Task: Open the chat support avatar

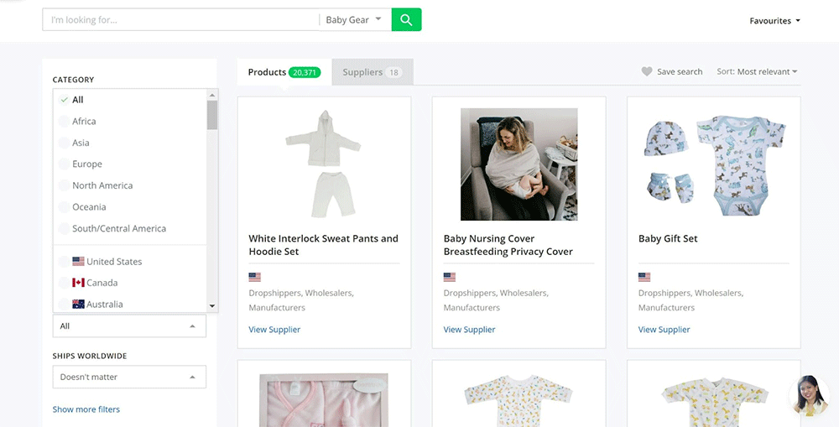Action: [810, 396]
